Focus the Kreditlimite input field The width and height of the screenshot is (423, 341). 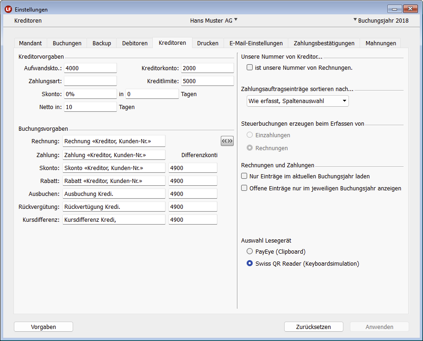[x=207, y=81]
